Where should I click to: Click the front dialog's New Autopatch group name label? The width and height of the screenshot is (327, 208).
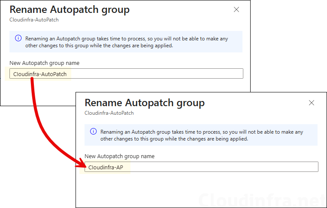pos(119,156)
